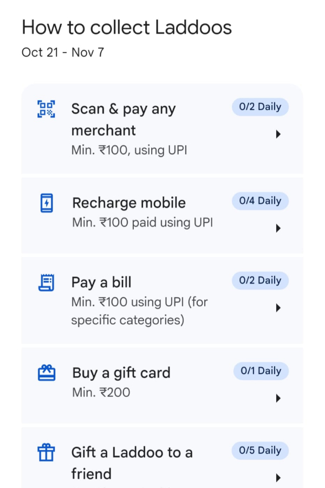Select the 0/5 Daily progress chip
The height and width of the screenshot is (488, 325).
coord(260,451)
